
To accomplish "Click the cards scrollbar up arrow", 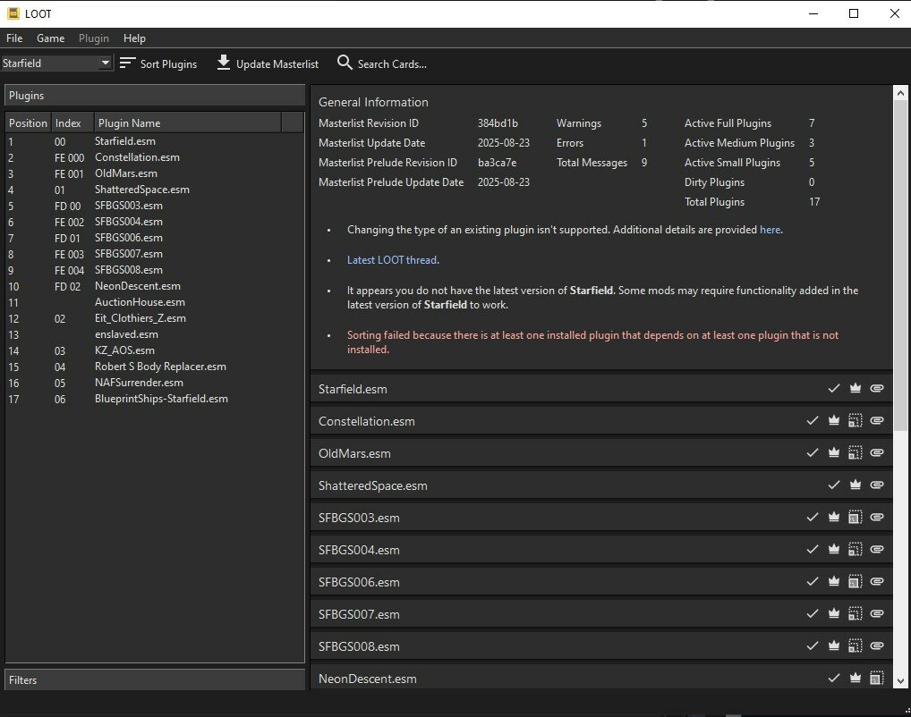I will (x=900, y=93).
